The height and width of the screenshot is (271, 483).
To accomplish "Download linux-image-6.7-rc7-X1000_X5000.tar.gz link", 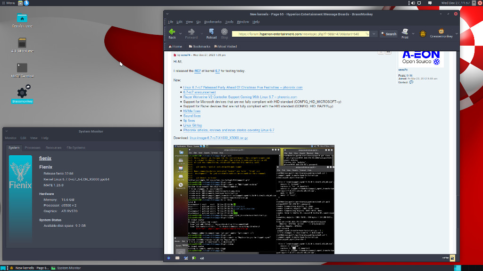I will tap(219, 138).
